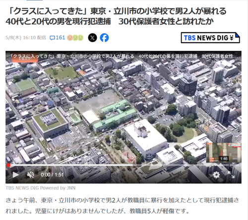248x220 pixels.
Task: Play the news video
Action: (x=16, y=174)
